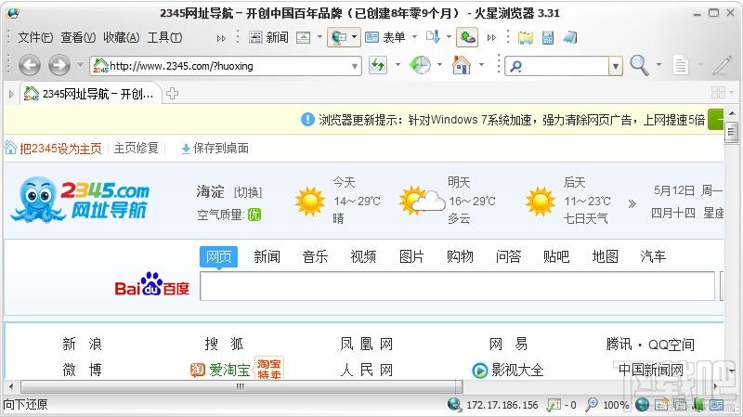This screenshot has width=743, height=417.
Task: Open the 文件(F) menu
Action: 35,37
